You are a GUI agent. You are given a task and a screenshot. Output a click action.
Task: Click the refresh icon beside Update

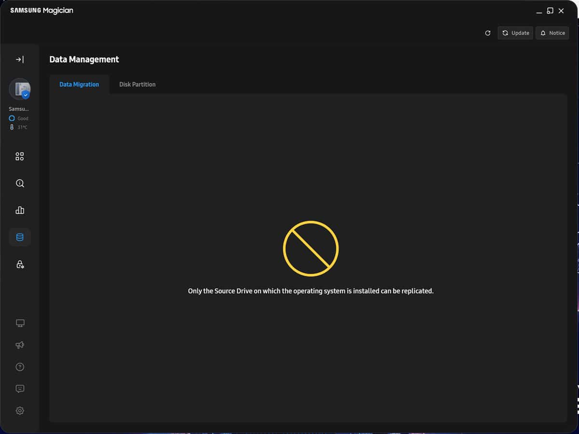pyautogui.click(x=488, y=33)
